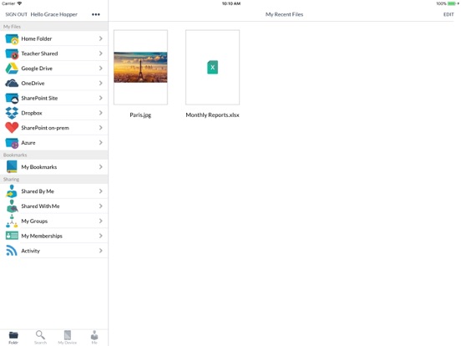The image size is (461, 346).
Task: Click the Dropbox box icon
Action: point(12,113)
